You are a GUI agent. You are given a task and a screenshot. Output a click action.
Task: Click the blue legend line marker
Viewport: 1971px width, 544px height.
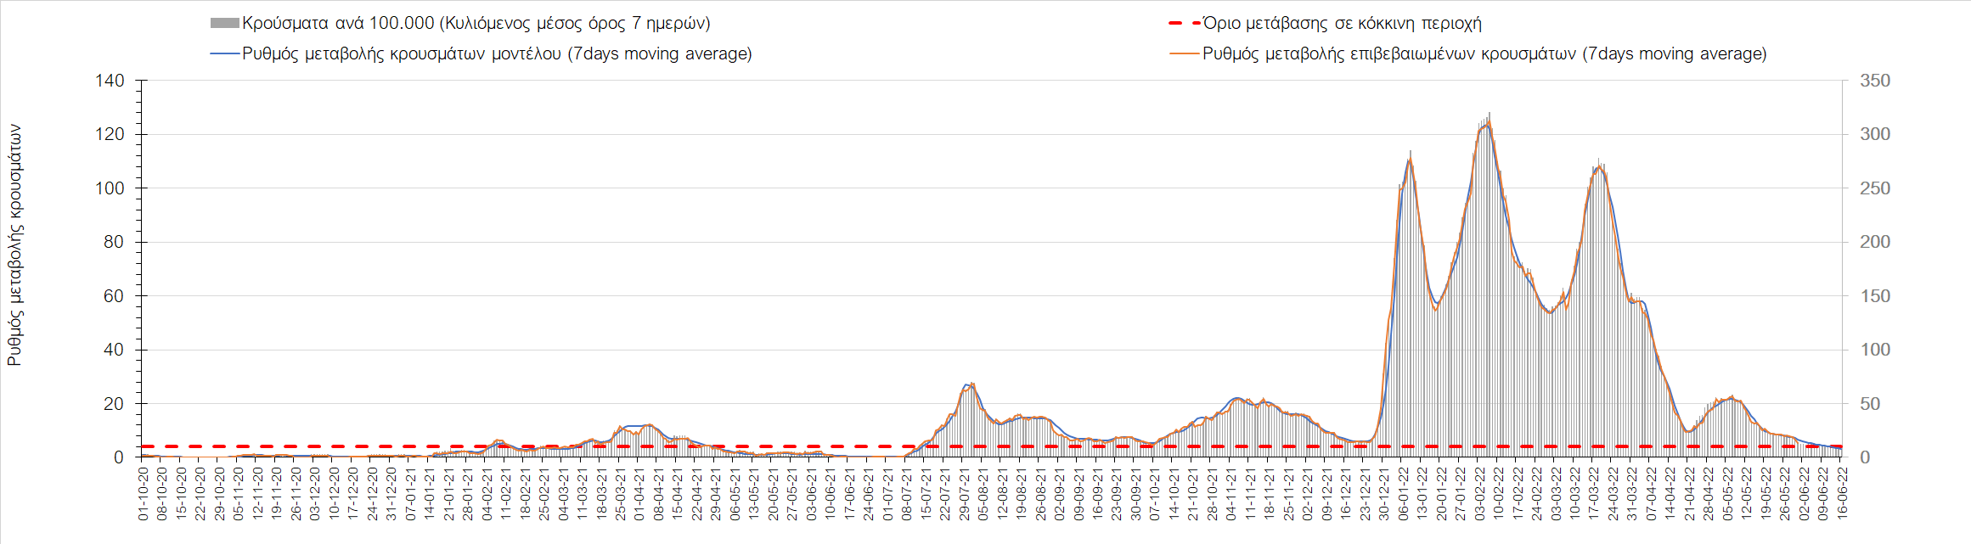click(224, 54)
